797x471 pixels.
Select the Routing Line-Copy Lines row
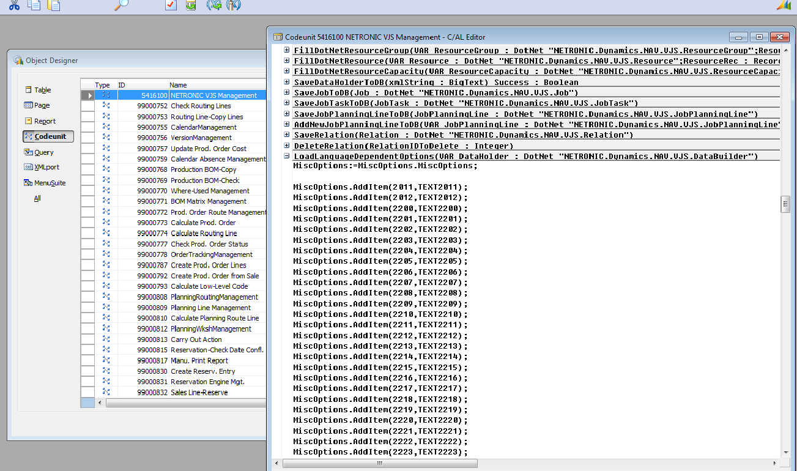174,117
